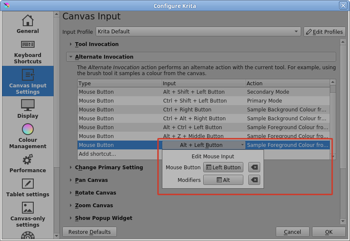Select the Ctrl + Right Button row

tap(204, 110)
